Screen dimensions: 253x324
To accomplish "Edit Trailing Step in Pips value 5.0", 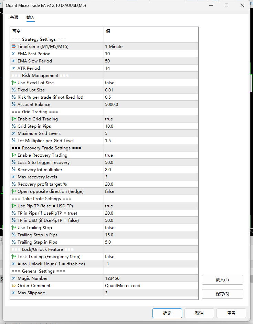I will [151, 242].
